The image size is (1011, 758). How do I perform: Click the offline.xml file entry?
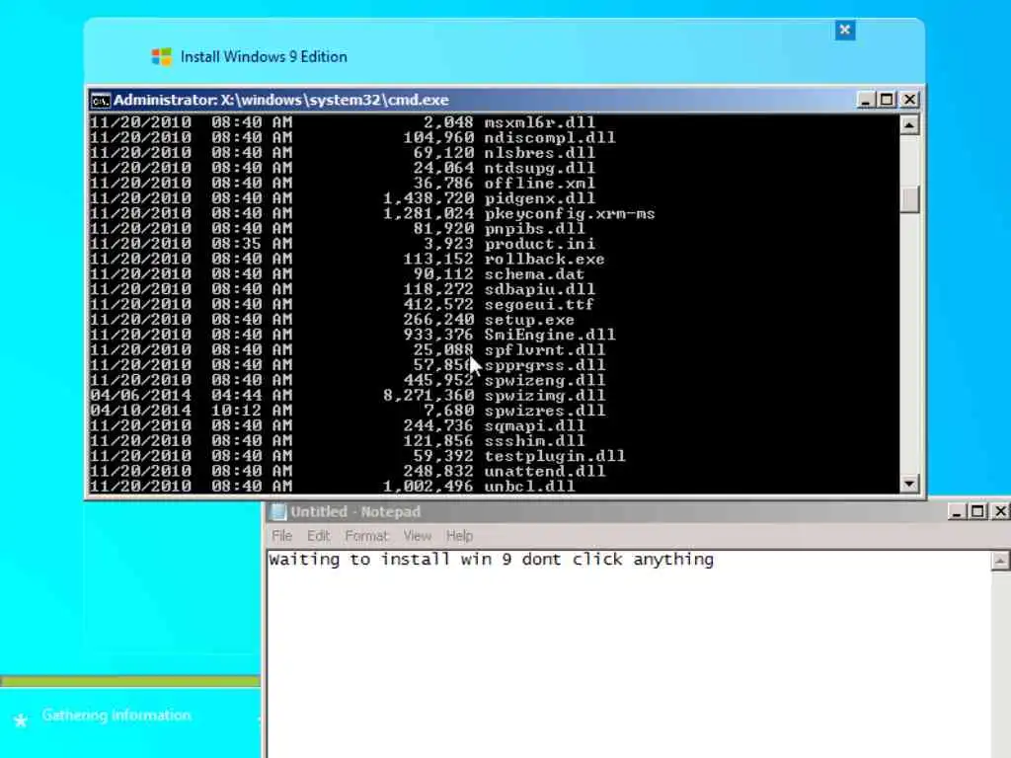(540, 183)
